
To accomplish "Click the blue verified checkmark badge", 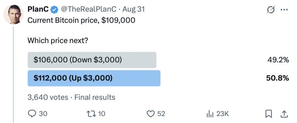I will point(55,9).
